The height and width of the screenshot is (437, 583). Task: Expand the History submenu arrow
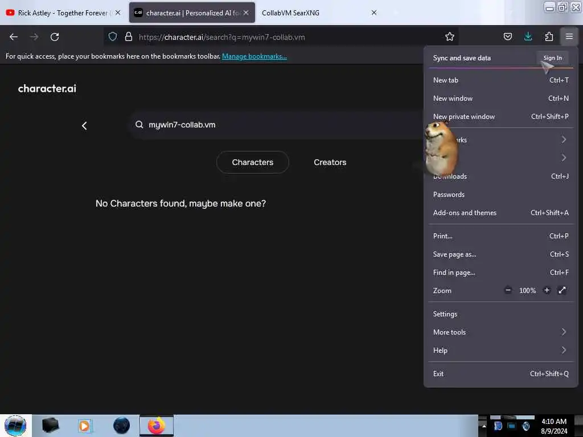564,158
